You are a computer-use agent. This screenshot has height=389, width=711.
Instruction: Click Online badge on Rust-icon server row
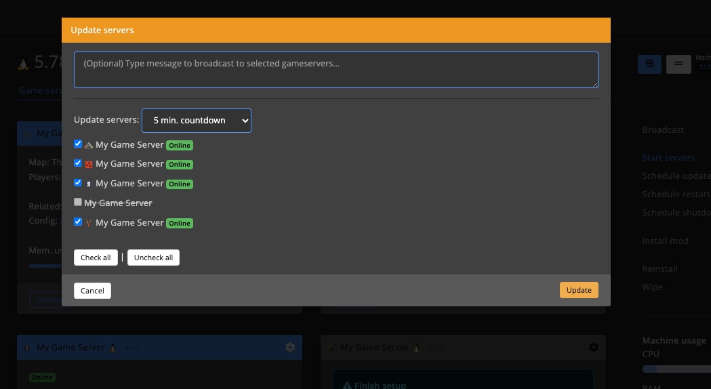[x=180, y=165]
